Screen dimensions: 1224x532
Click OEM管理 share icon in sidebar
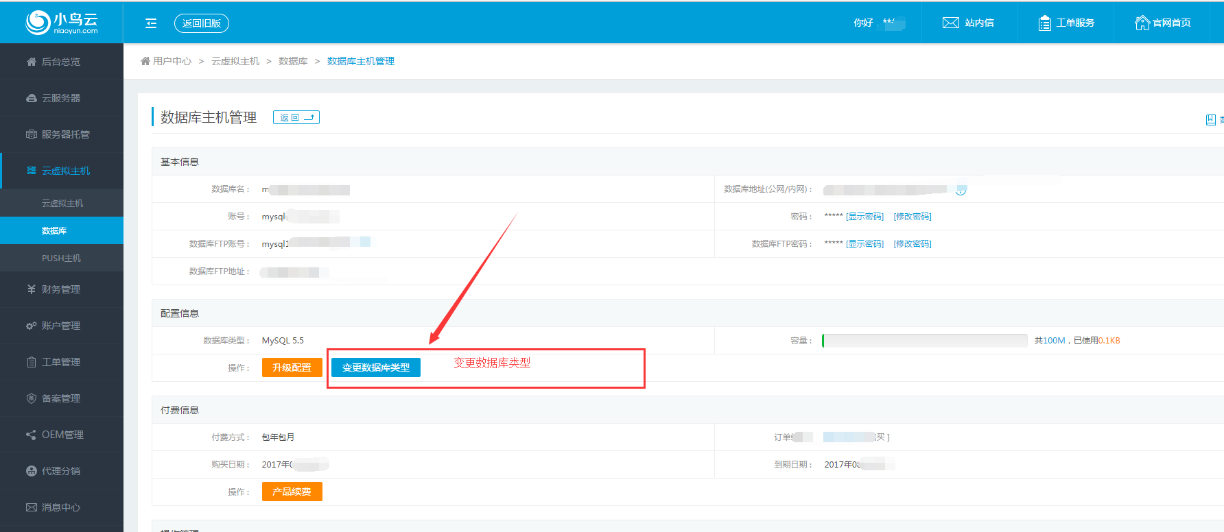[x=32, y=435]
